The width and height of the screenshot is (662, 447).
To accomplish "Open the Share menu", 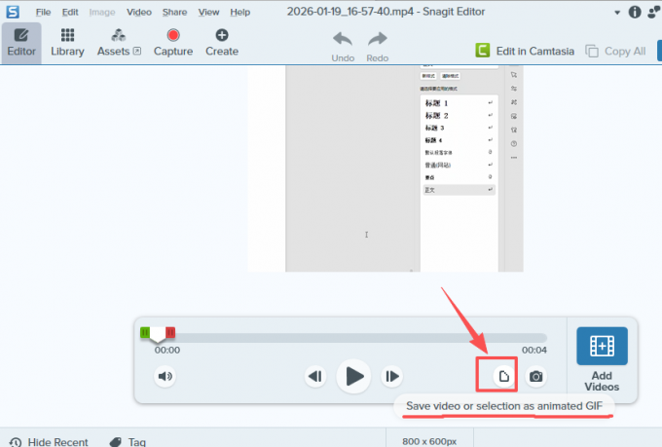I will [175, 13].
